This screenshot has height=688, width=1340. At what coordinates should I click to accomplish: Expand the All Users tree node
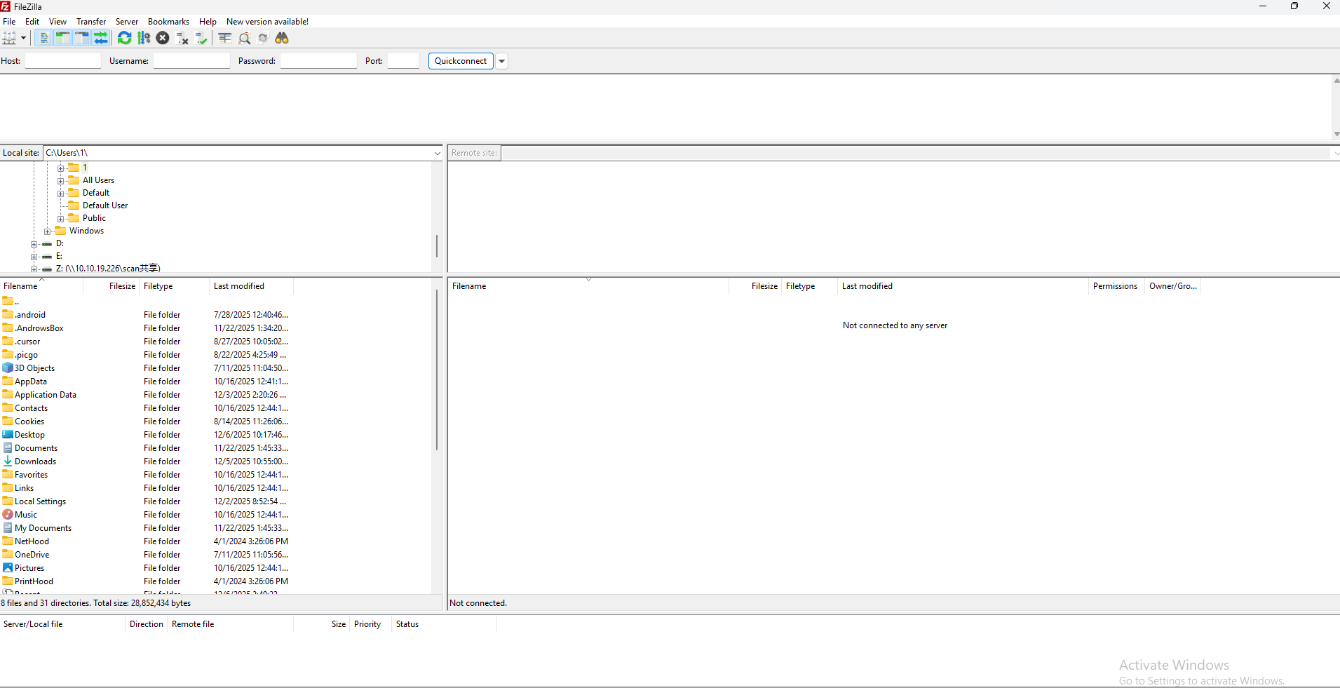coord(61,181)
